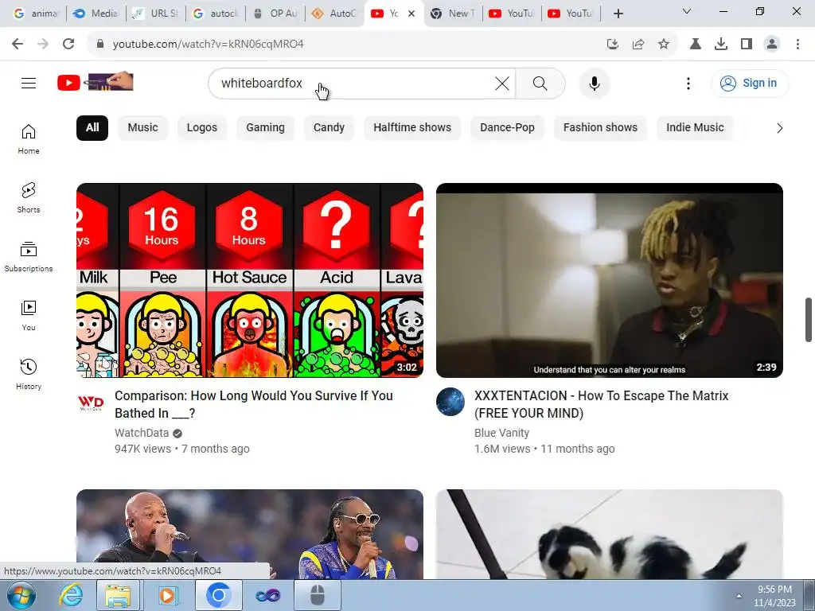
Task: Open File Explorer from taskbar
Action: (118, 595)
